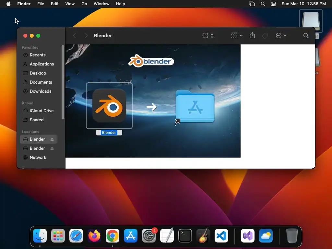Select the disk drive icon on the desktop
Image resolution: width=332 pixels, height=249 pixels.
pos(311,21)
